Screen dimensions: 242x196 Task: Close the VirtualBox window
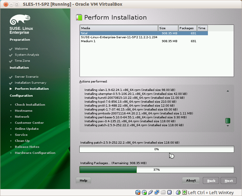click(x=6, y=4)
